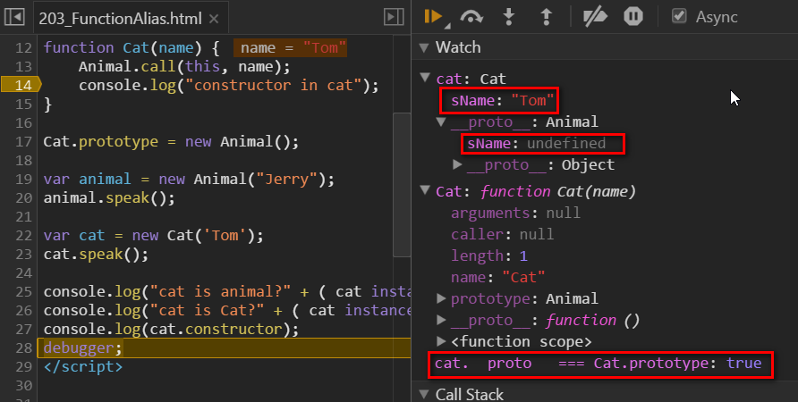Toggle pause on exceptions

pyautogui.click(x=633, y=17)
